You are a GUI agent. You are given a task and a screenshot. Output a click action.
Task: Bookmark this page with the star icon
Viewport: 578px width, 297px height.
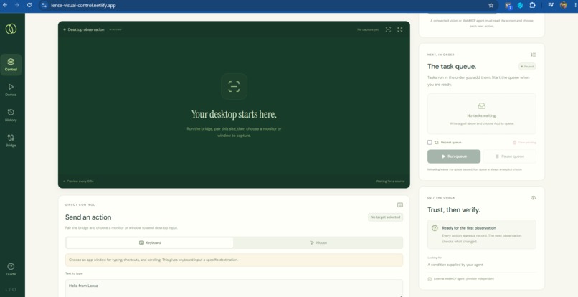pos(491,5)
